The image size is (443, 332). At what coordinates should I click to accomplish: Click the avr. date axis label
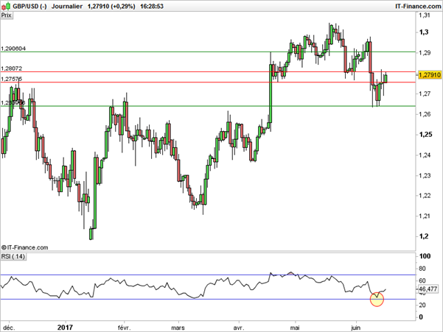[x=239, y=328]
